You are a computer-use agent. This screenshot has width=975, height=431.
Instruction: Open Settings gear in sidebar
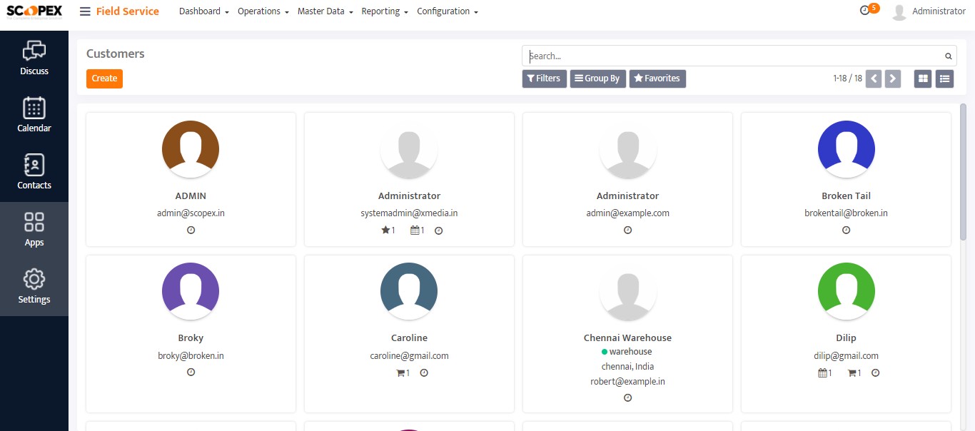tap(34, 287)
